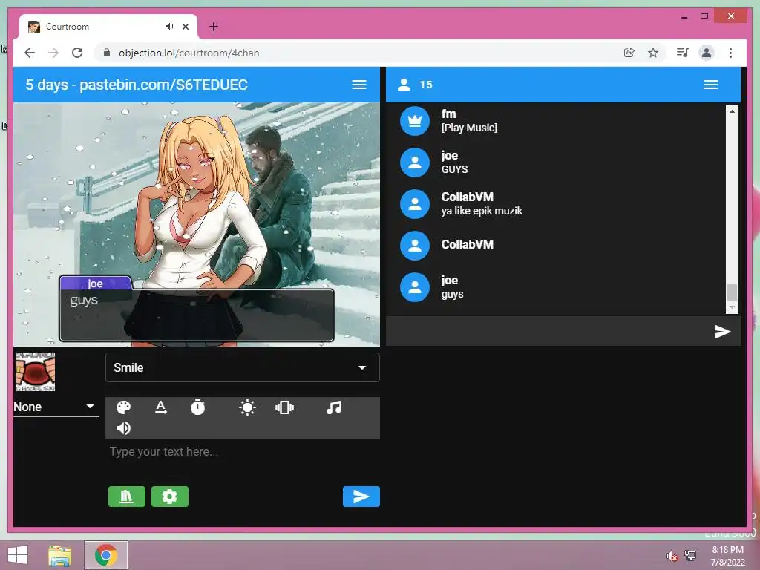The height and width of the screenshot is (570, 760).
Task: Open the Chrome profile icon
Action: click(x=707, y=53)
